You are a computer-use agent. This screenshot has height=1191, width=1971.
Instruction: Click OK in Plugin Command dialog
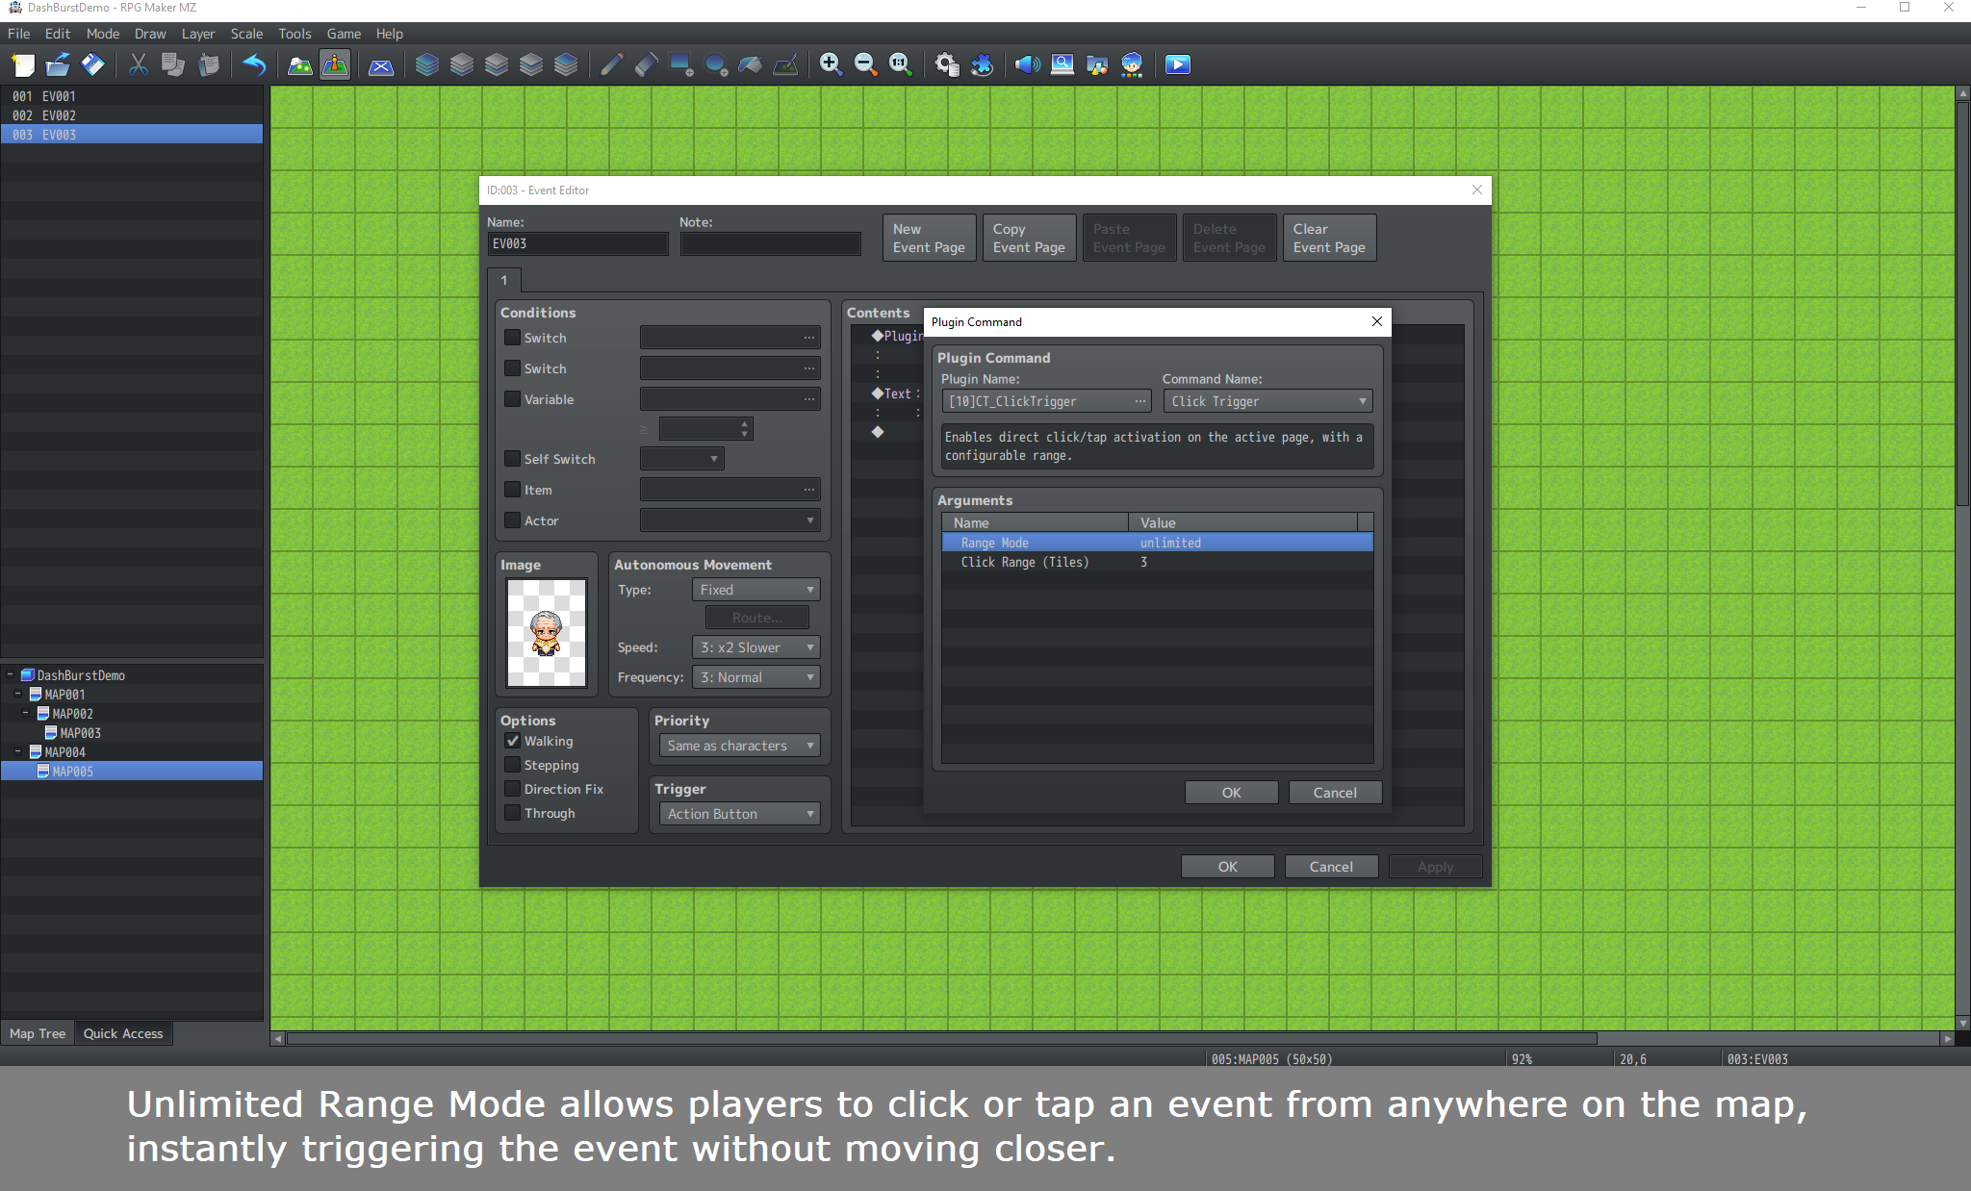pos(1232,793)
